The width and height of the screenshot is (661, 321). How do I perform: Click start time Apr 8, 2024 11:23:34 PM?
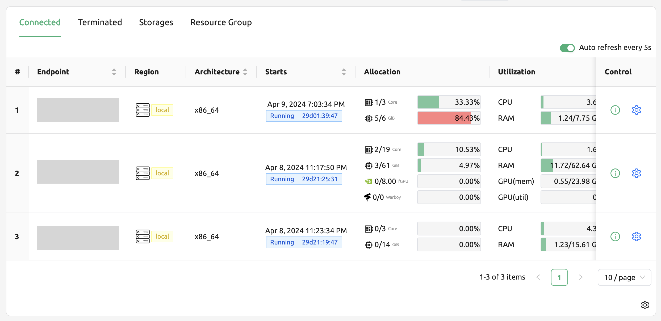coord(306,231)
